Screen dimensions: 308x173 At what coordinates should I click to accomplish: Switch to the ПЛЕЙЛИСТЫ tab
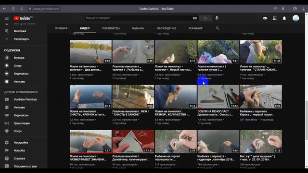tap(111, 28)
